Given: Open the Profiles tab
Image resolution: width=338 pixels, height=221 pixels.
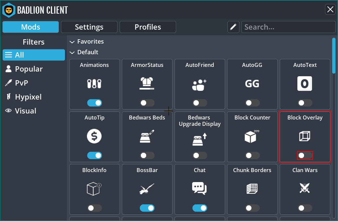Looking at the screenshot, I should click(148, 27).
